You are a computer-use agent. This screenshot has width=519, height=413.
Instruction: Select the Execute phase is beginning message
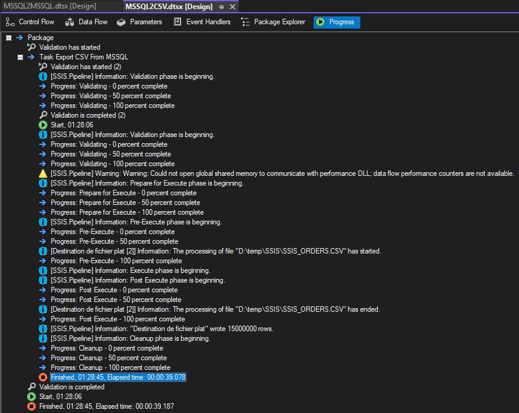coord(130,270)
